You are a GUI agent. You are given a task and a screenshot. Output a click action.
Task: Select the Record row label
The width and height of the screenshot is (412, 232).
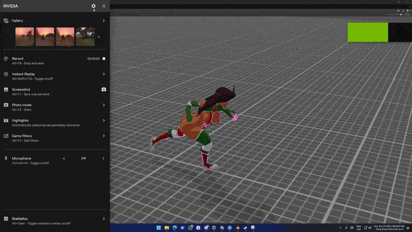pyautogui.click(x=18, y=58)
